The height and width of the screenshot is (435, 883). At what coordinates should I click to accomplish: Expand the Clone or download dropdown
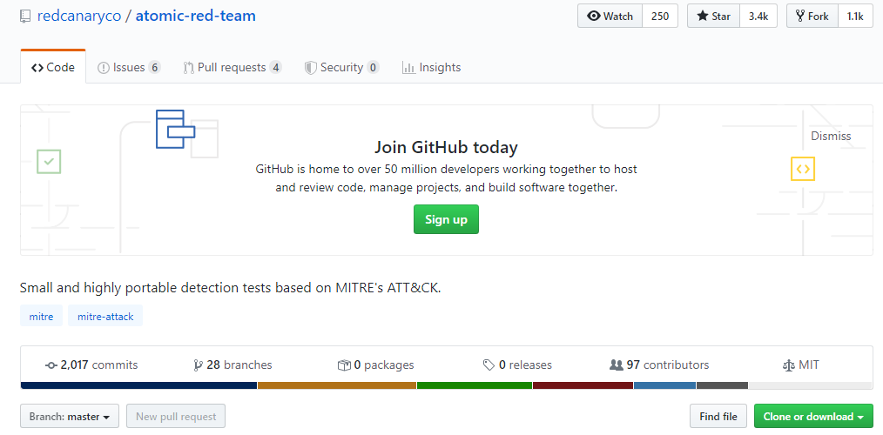coord(813,417)
